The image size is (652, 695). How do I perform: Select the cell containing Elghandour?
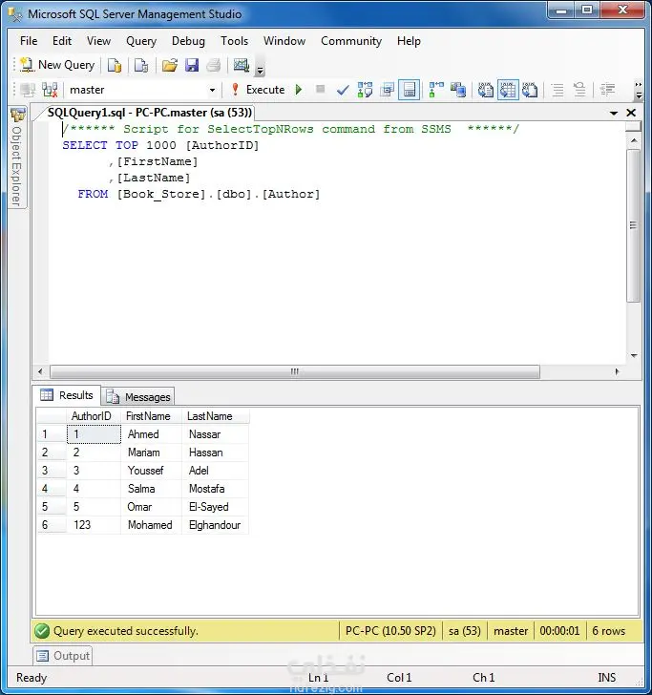[216, 525]
